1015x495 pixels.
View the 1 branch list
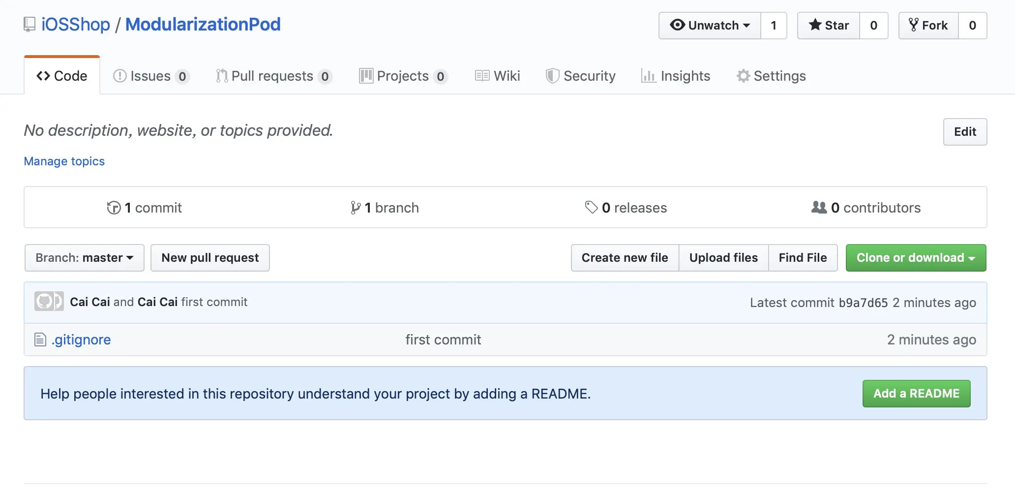(x=385, y=208)
